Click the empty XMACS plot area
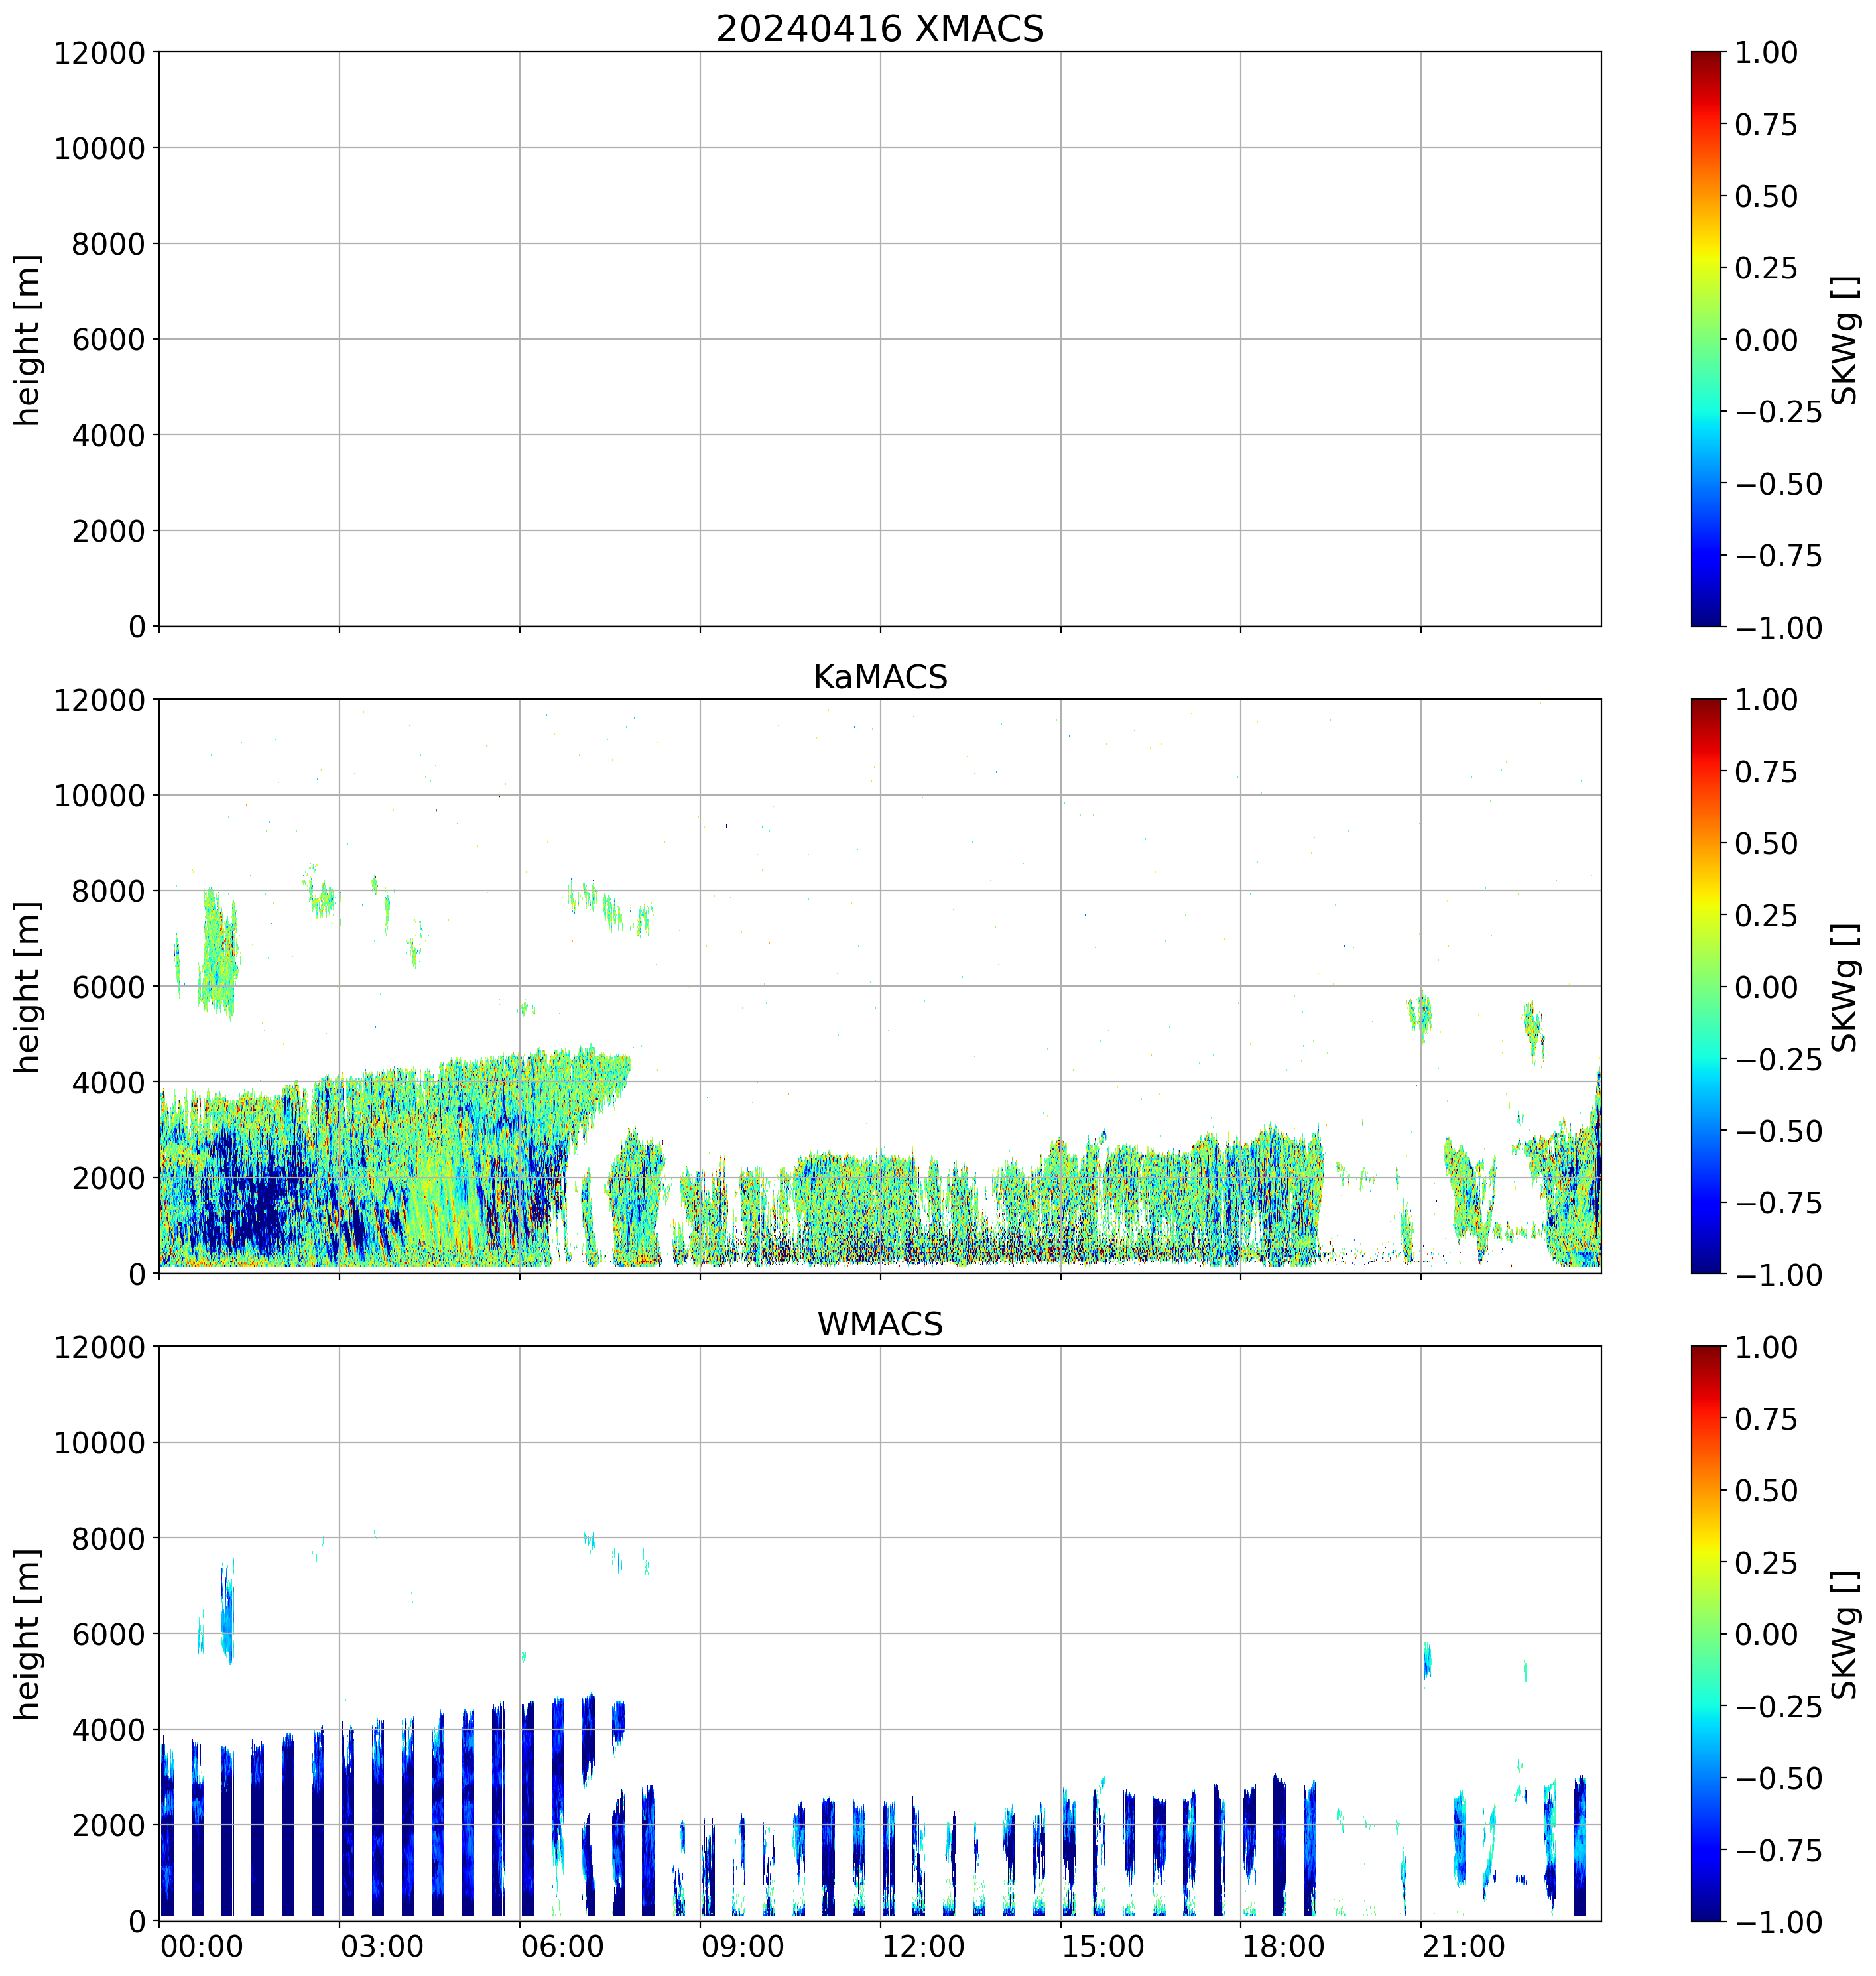1876x1976 pixels. coord(879,339)
